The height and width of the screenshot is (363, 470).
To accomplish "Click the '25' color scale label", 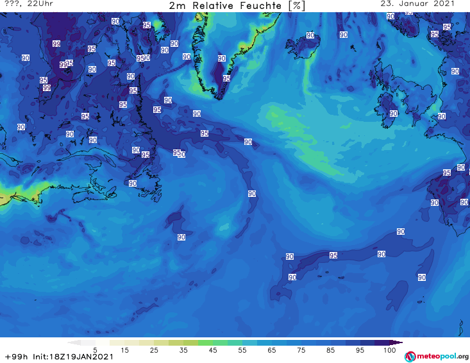I will 154,350.
